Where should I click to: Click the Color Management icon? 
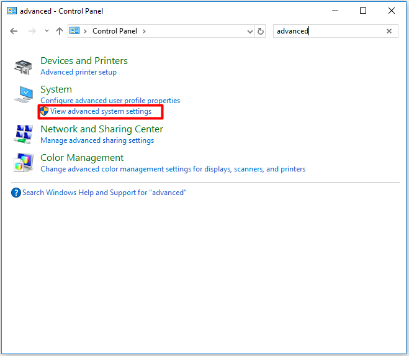click(x=24, y=162)
